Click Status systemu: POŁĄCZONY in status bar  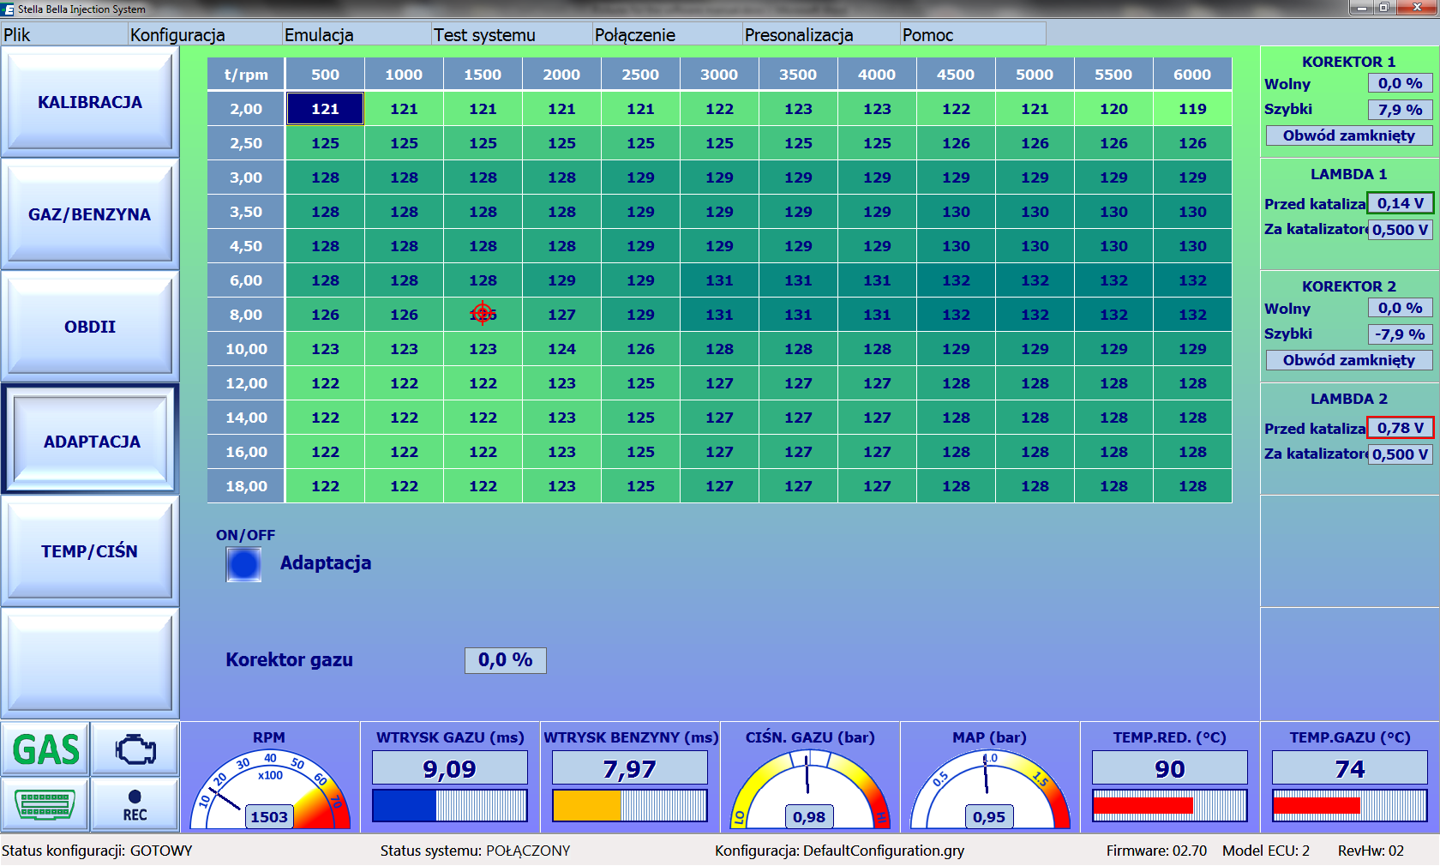click(x=475, y=851)
